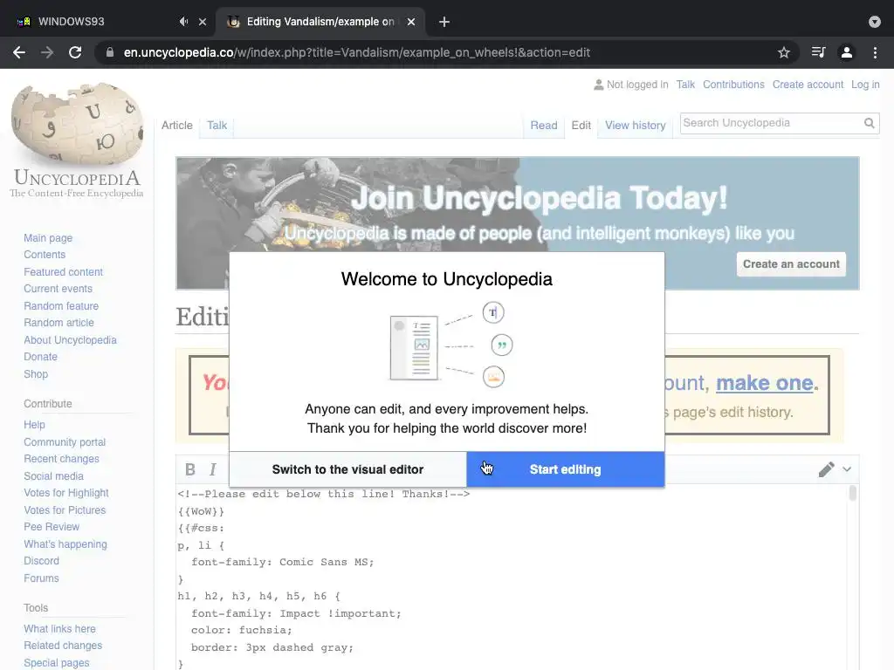Click the browser forward arrow
The image size is (894, 670).
coord(47,52)
